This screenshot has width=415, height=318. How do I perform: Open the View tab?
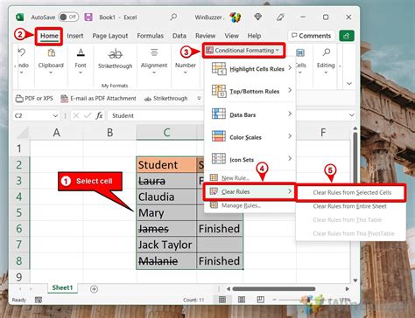231,36
